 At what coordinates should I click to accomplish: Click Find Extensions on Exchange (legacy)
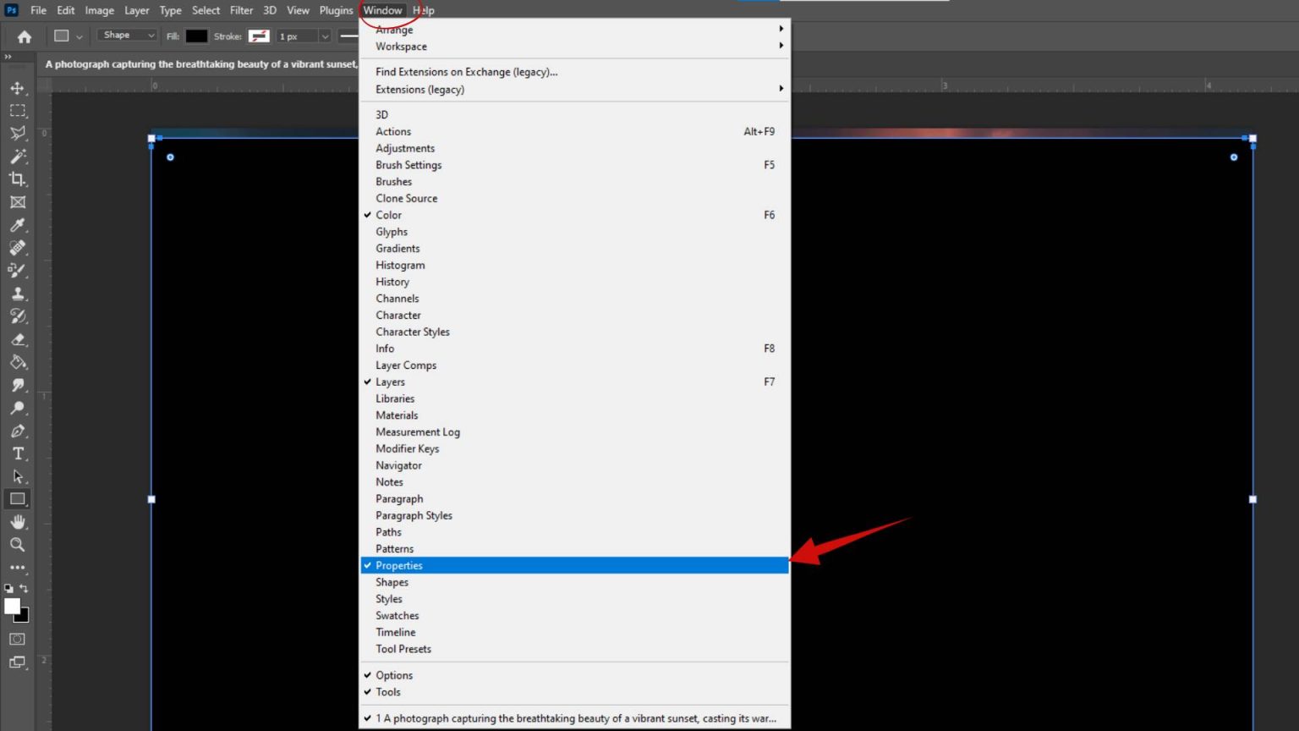point(466,72)
